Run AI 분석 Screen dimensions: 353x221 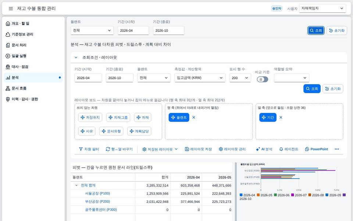(x=264, y=149)
